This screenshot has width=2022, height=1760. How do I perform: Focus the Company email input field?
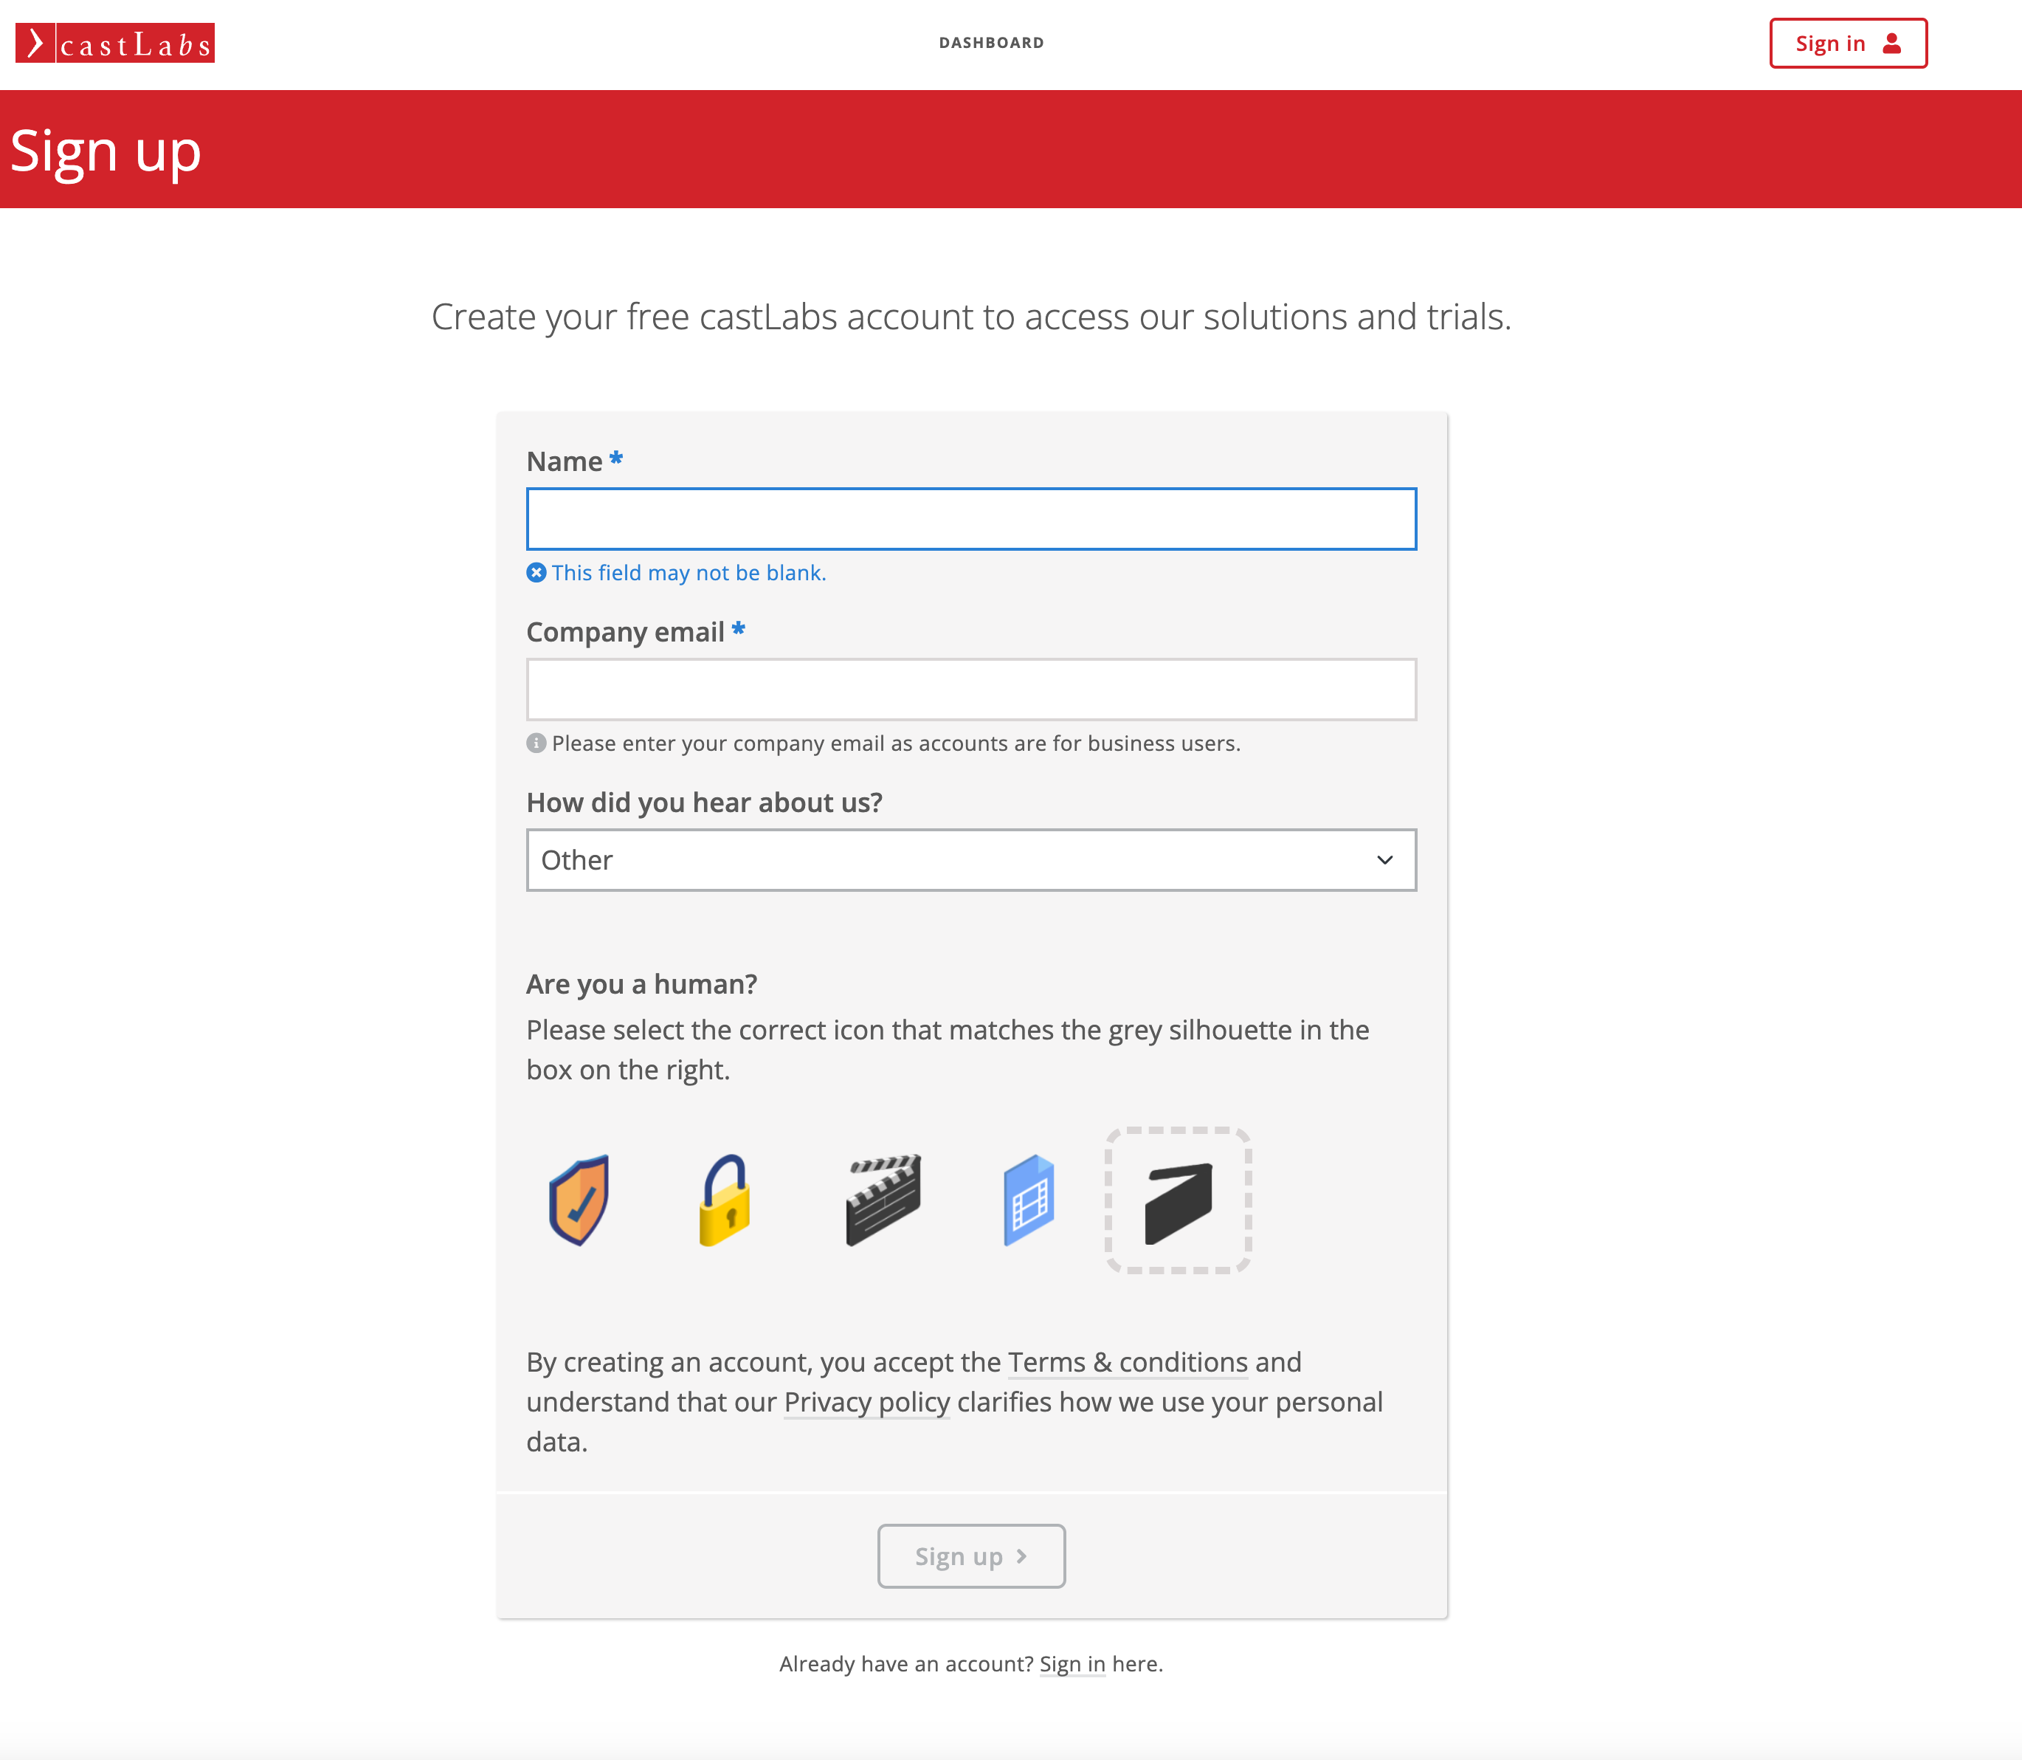coord(970,690)
